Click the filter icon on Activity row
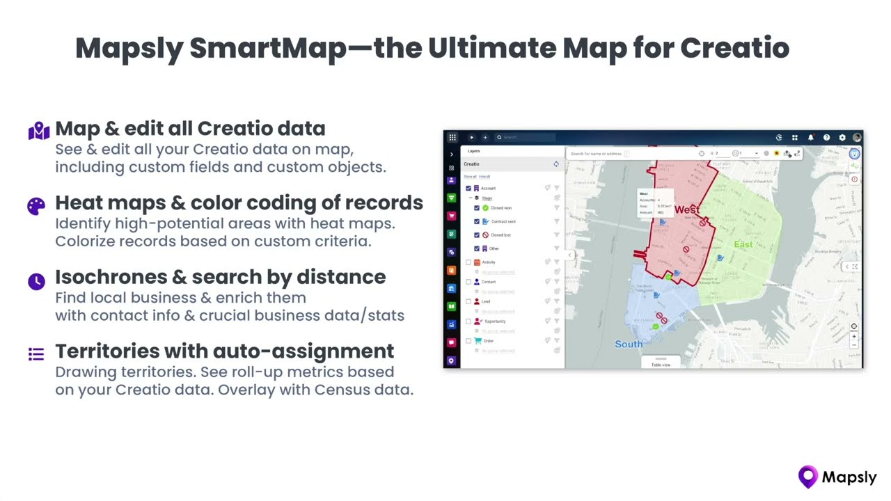This screenshot has width=891, height=501. pyautogui.click(x=557, y=262)
